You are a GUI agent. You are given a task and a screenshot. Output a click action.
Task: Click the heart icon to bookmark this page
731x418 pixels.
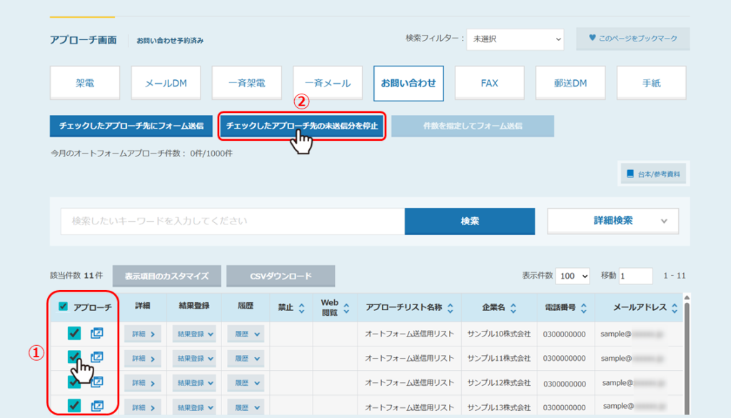[x=592, y=38]
